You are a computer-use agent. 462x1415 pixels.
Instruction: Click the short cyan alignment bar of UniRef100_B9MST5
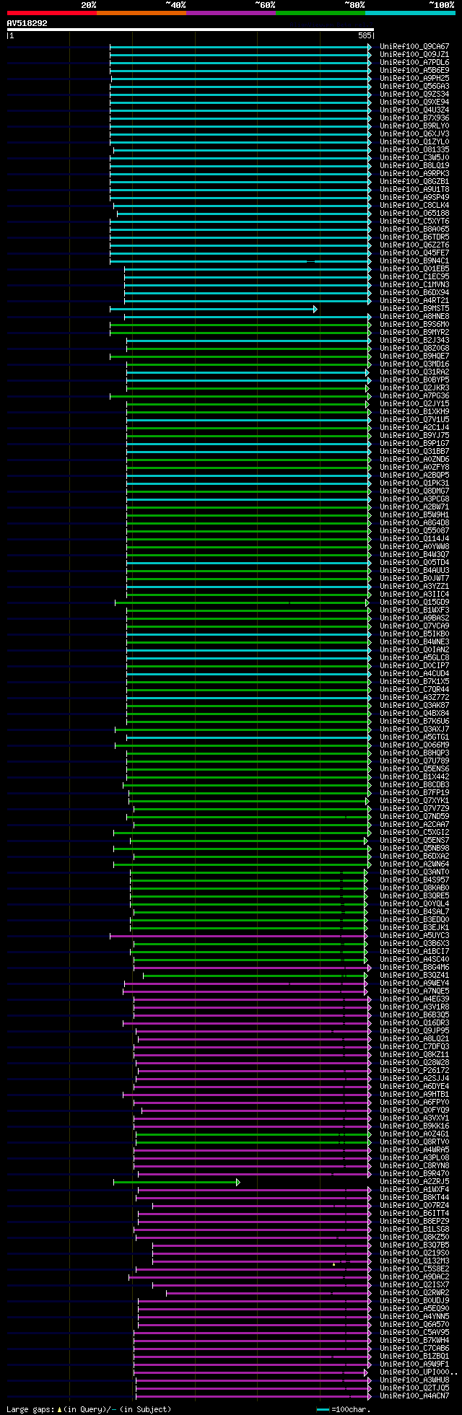pyautogui.click(x=213, y=309)
